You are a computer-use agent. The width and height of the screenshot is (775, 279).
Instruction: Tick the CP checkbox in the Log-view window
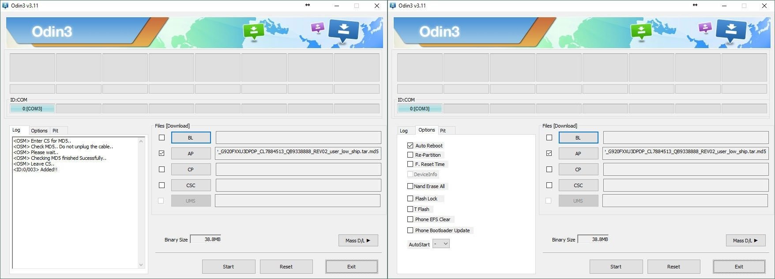coord(162,169)
